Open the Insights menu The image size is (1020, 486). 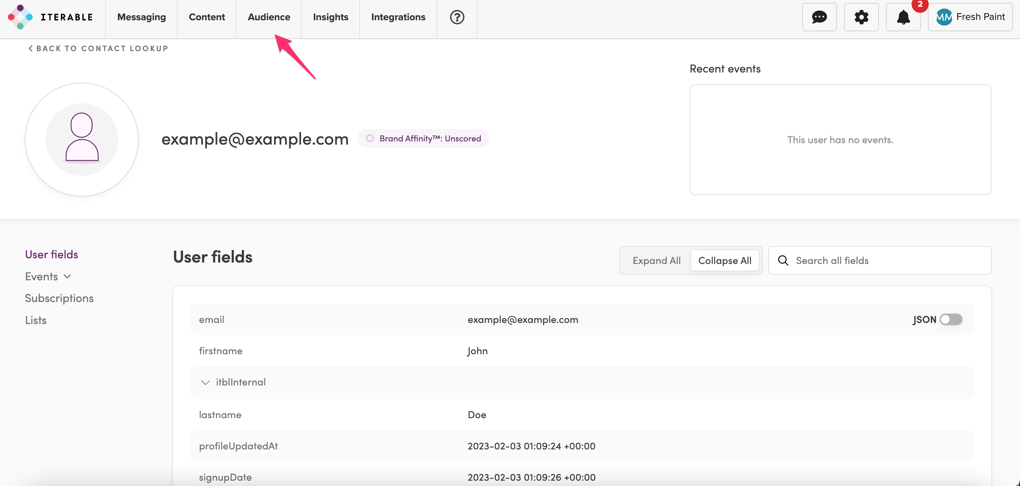coord(330,17)
